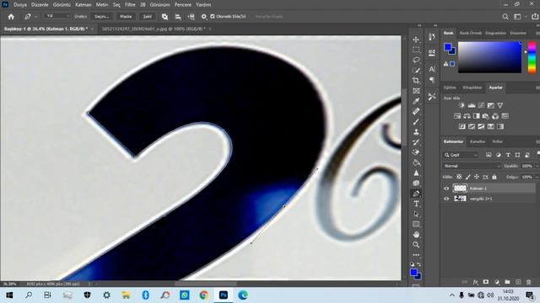Image resolution: width=540 pixels, height=303 pixels.
Task: Select the Path Selection arrow tool
Action: pos(416,214)
